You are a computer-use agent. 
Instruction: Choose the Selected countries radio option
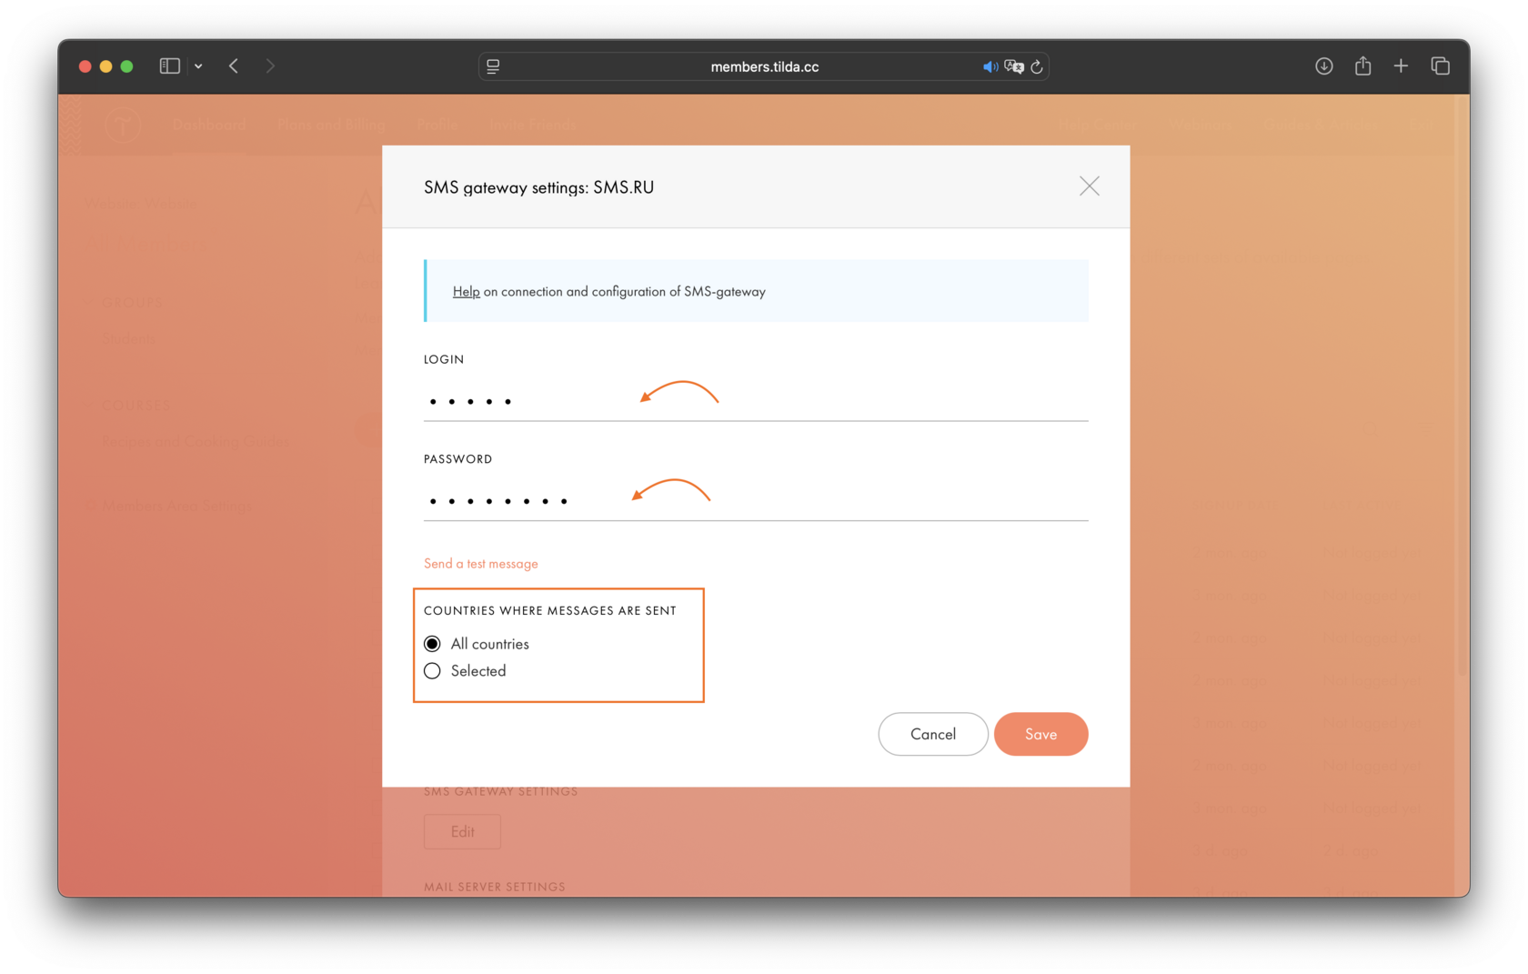[432, 671]
